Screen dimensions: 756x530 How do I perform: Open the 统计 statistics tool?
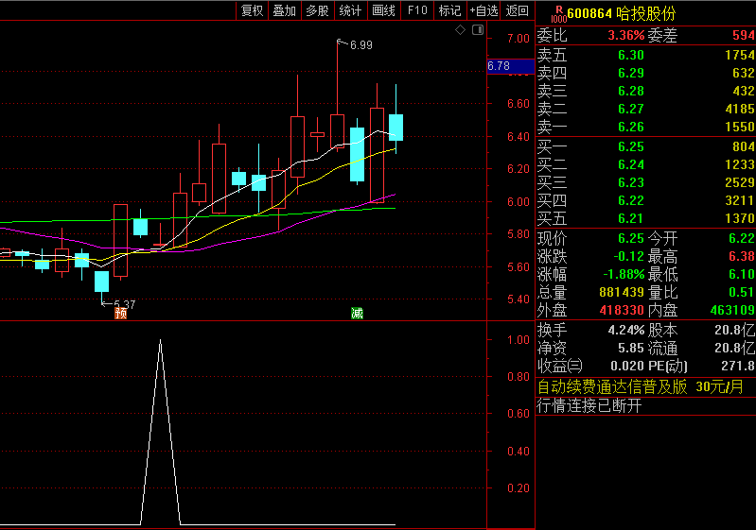click(x=350, y=10)
